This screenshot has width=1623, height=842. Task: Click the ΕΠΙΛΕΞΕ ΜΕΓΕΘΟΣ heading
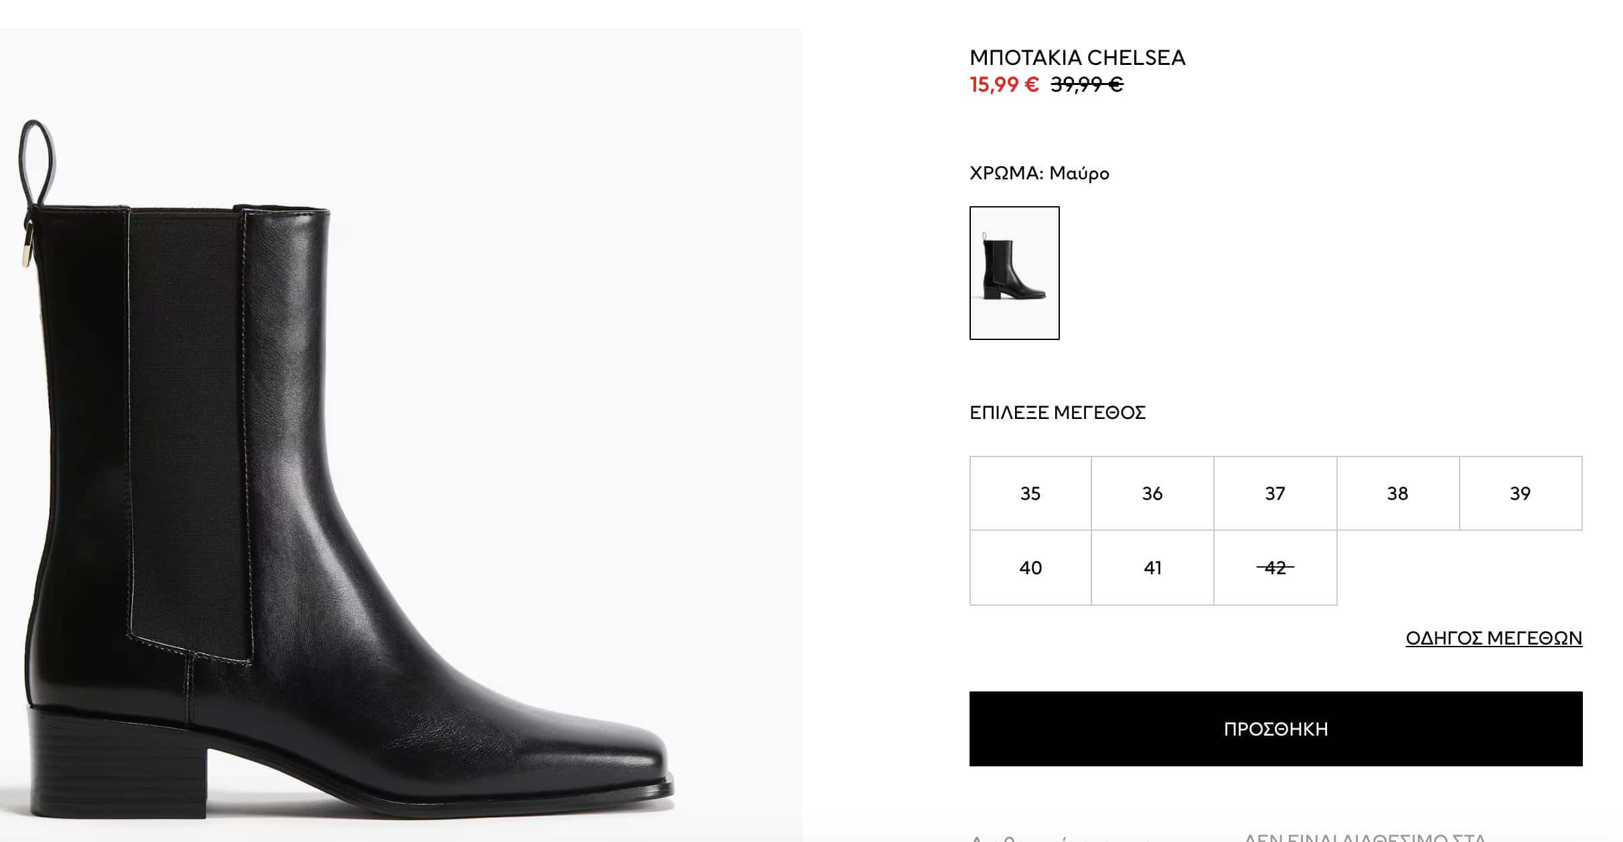click(x=1057, y=412)
